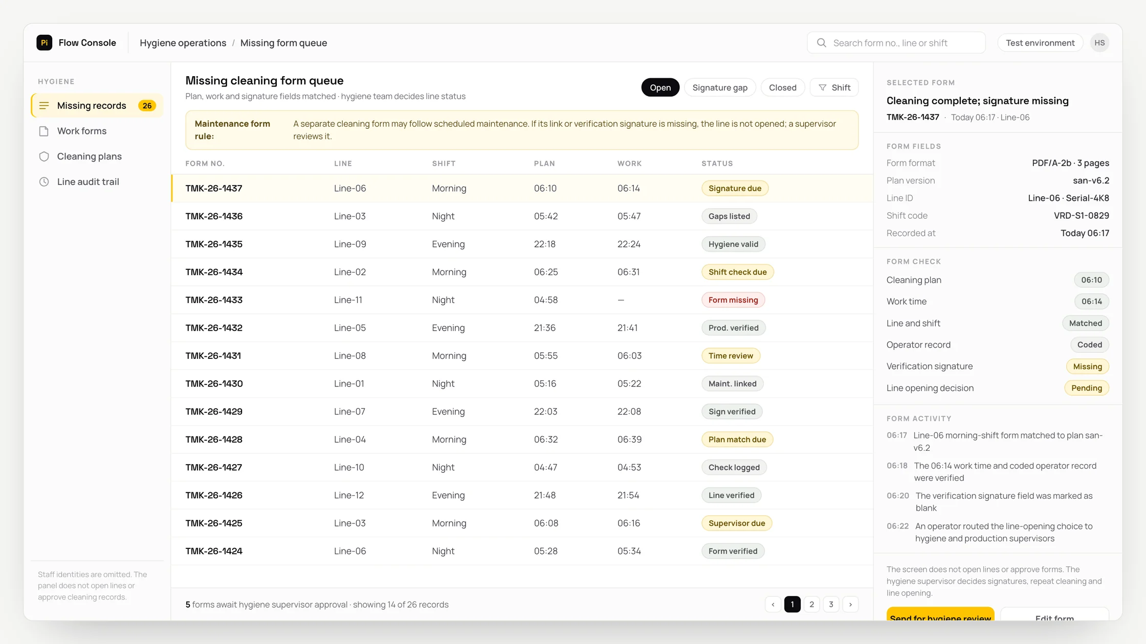Open Work forms in sidebar

click(97, 131)
